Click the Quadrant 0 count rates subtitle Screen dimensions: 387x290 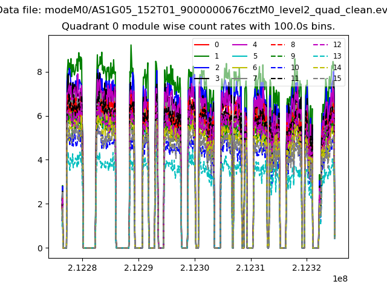pos(198,27)
